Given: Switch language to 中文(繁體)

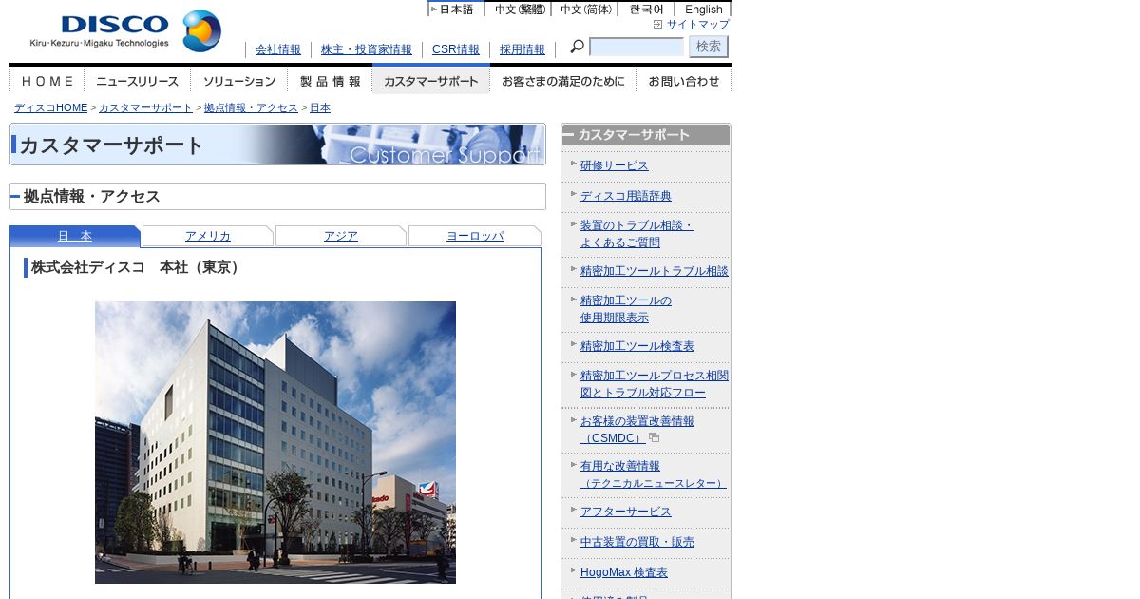Looking at the screenshot, I should (x=518, y=9).
